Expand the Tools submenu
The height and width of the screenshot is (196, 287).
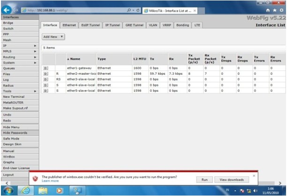(20, 91)
